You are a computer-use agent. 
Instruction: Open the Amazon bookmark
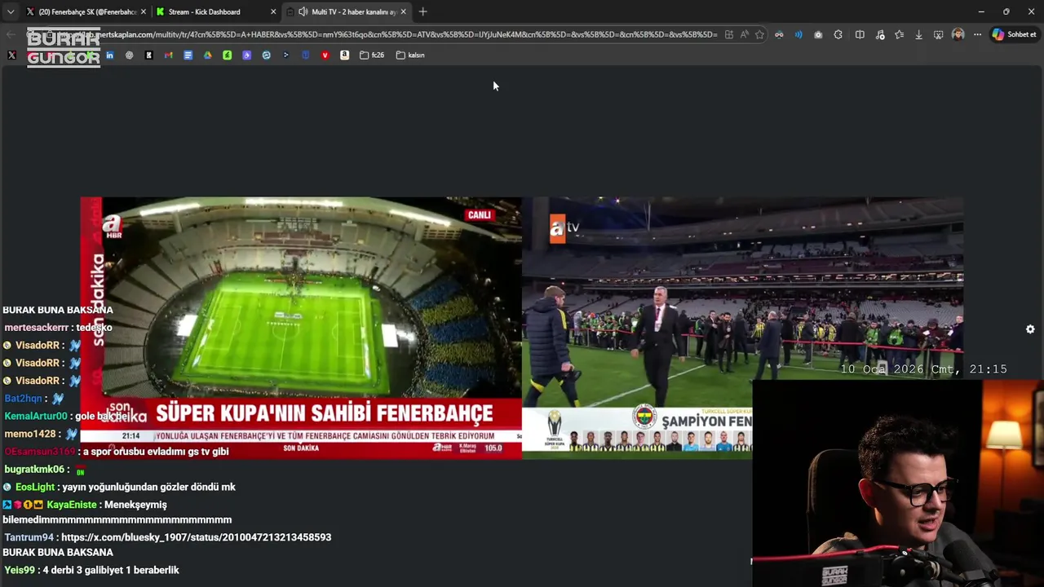(344, 55)
